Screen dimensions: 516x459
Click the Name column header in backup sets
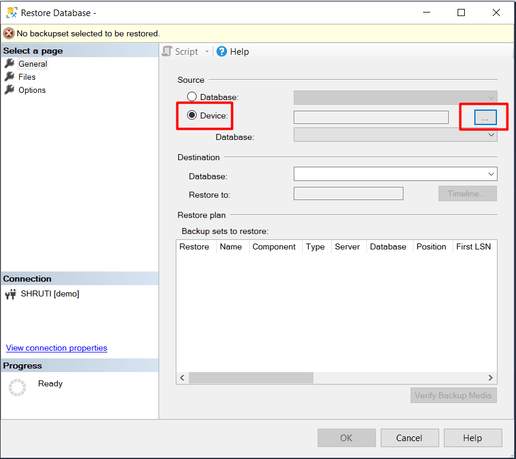click(231, 246)
